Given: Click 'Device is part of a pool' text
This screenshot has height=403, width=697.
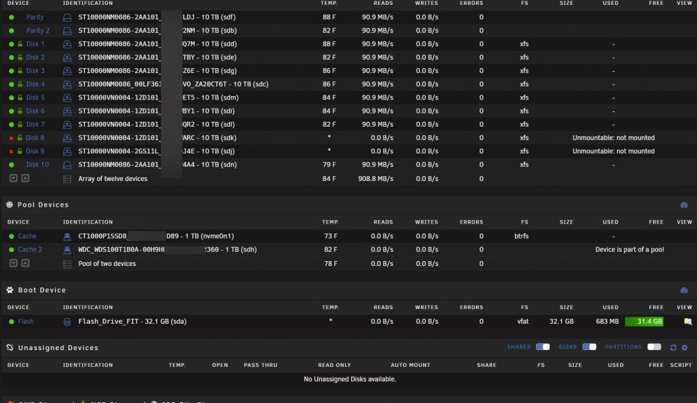Looking at the screenshot, I should [629, 250].
